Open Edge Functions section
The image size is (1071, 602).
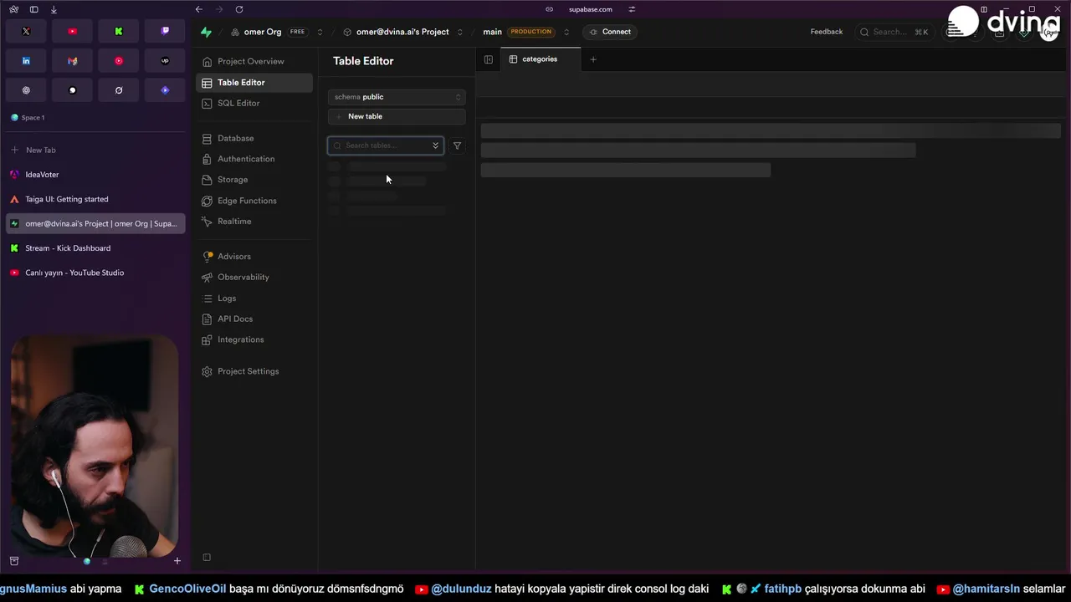254,201
